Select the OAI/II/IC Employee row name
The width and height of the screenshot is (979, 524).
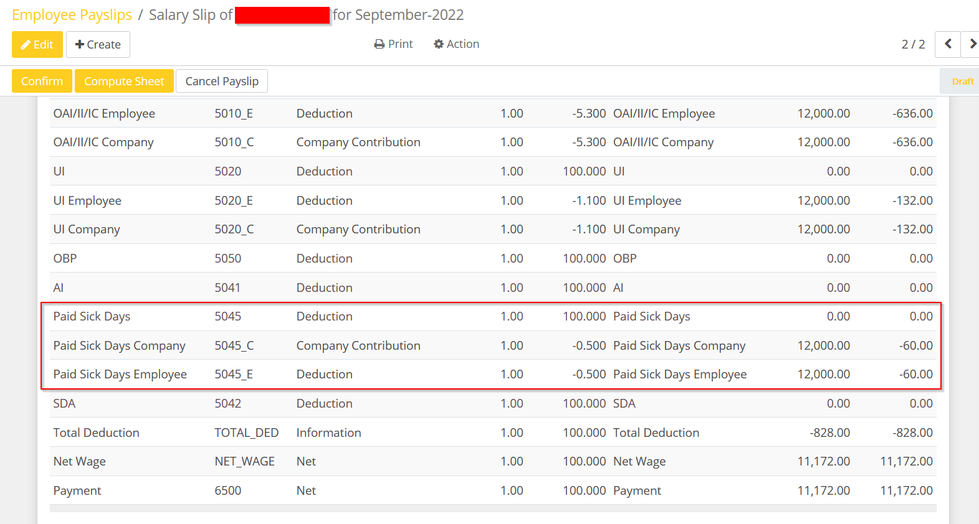click(104, 113)
